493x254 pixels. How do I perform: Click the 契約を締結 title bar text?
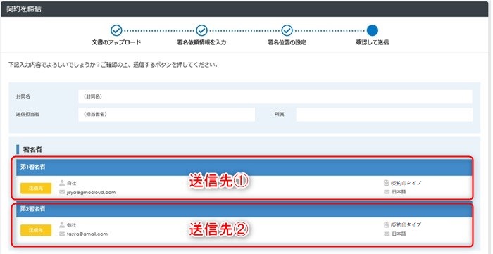point(24,9)
